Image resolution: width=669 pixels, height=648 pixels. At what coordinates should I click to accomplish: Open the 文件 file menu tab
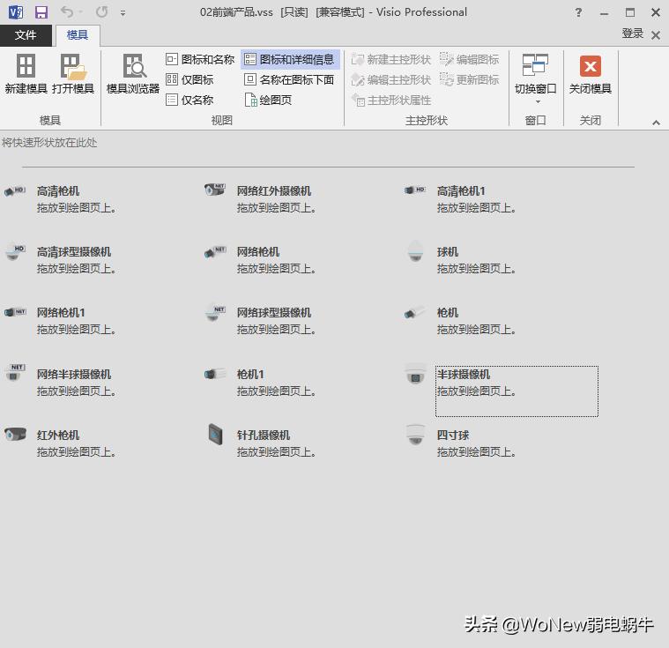(26, 35)
